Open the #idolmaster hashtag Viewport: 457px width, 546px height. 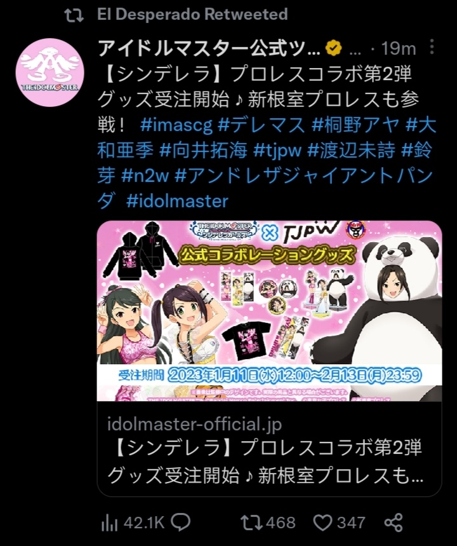177,201
